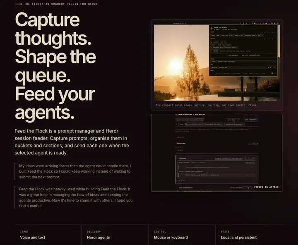Click the codex target button at viewer top right
The image size is (298, 245).
(x=251, y=119)
